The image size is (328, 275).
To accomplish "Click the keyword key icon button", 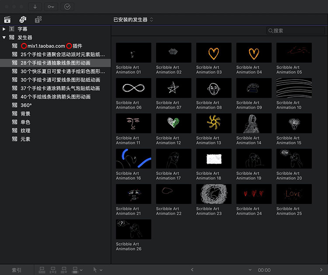I will coord(51,7).
